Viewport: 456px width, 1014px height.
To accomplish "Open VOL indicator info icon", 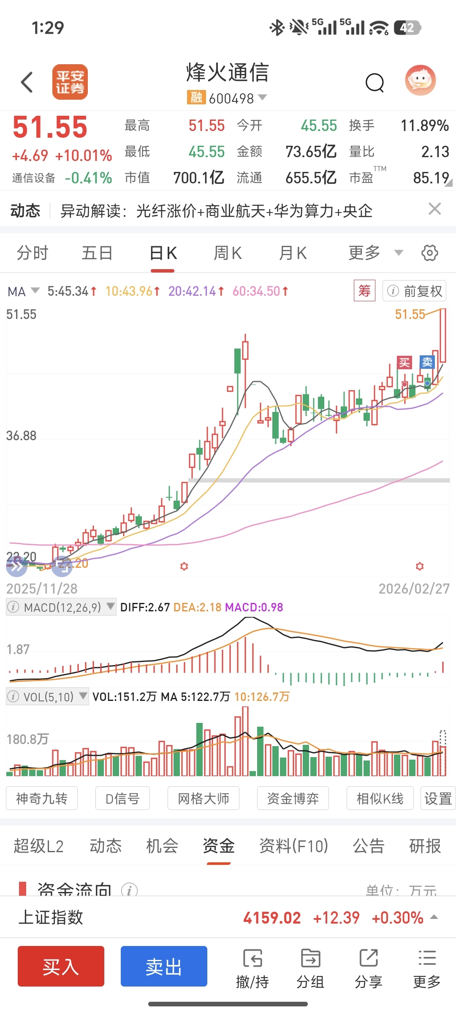I will (14, 697).
